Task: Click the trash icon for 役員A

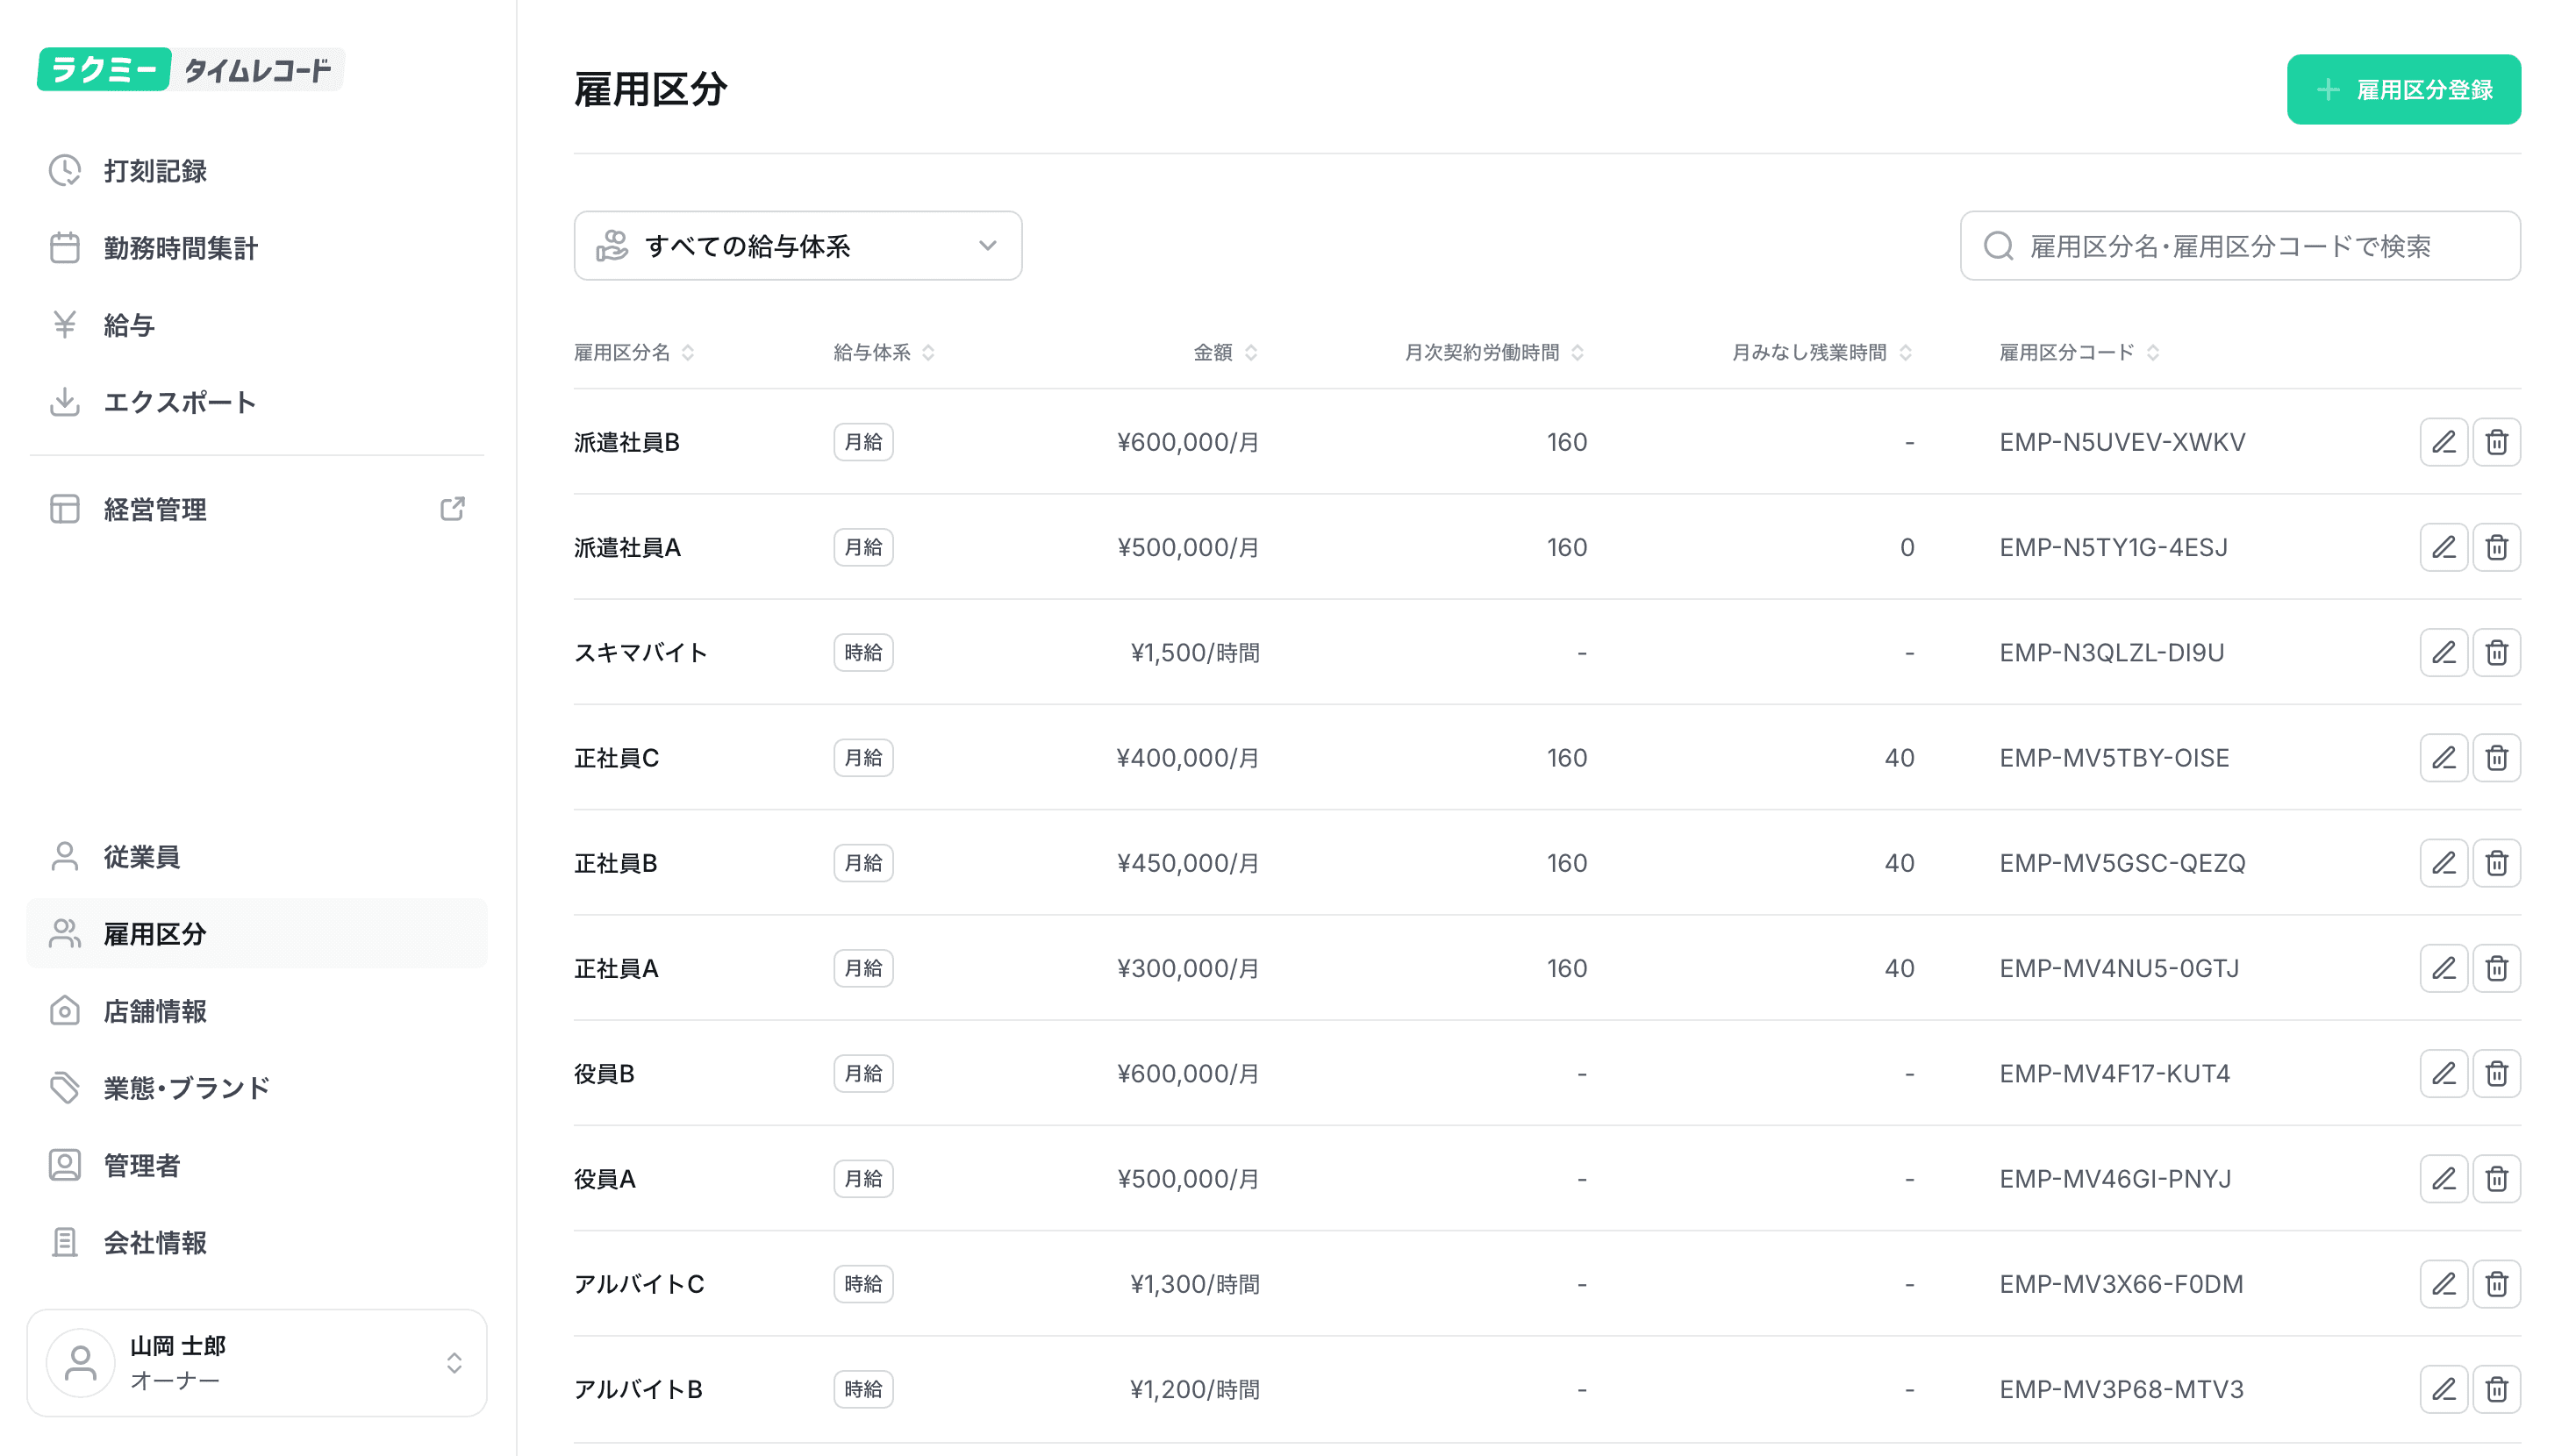Action: pos(2496,1178)
